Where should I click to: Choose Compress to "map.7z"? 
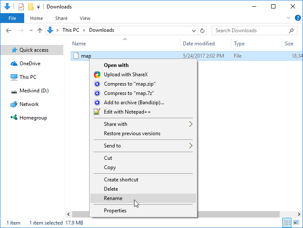(143, 93)
